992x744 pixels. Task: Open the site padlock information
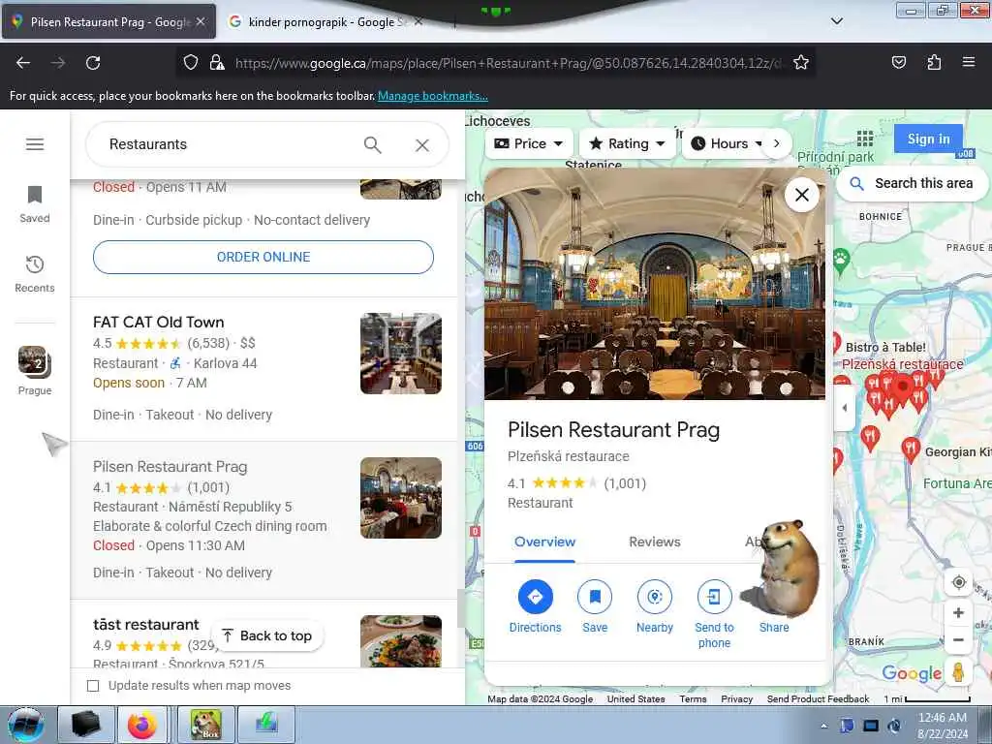(217, 63)
